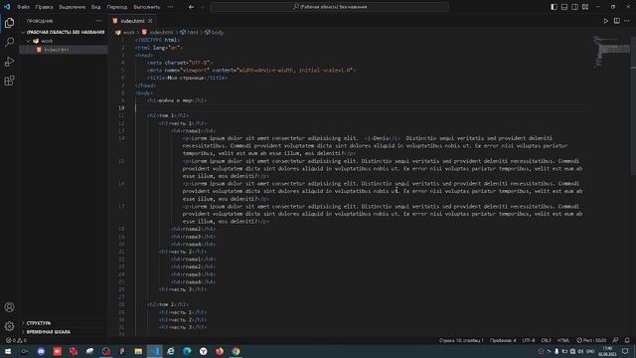Select index.html in the Explorer tree
Image resolution: width=636 pixels, height=358 pixels.
[64, 50]
